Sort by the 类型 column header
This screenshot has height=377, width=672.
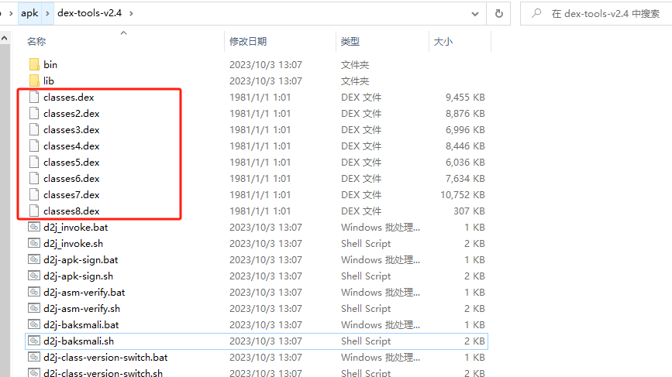[x=350, y=42]
